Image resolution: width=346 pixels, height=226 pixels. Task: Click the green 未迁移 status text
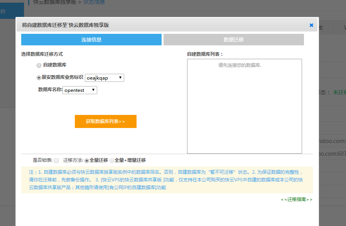(339, 92)
